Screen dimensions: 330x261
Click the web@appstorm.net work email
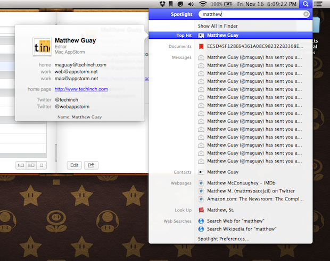tap(76, 72)
